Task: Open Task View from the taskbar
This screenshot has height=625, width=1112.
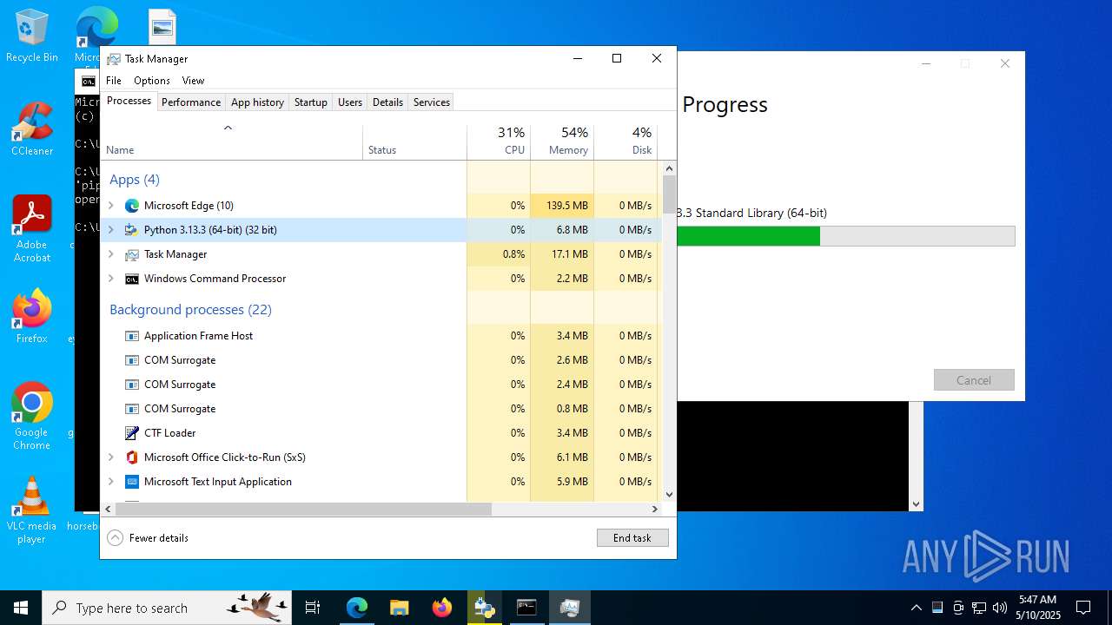Action: (x=313, y=608)
